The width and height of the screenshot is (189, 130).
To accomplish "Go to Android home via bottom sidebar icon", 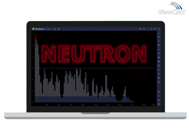I will pyautogui.click(x=159, y=100).
